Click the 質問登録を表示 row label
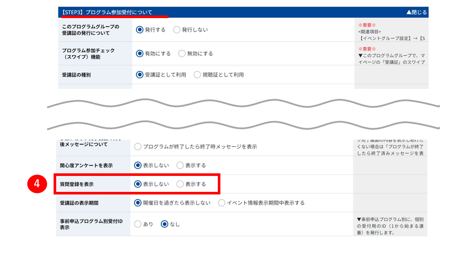The width and height of the screenshot is (468, 260). (x=77, y=185)
